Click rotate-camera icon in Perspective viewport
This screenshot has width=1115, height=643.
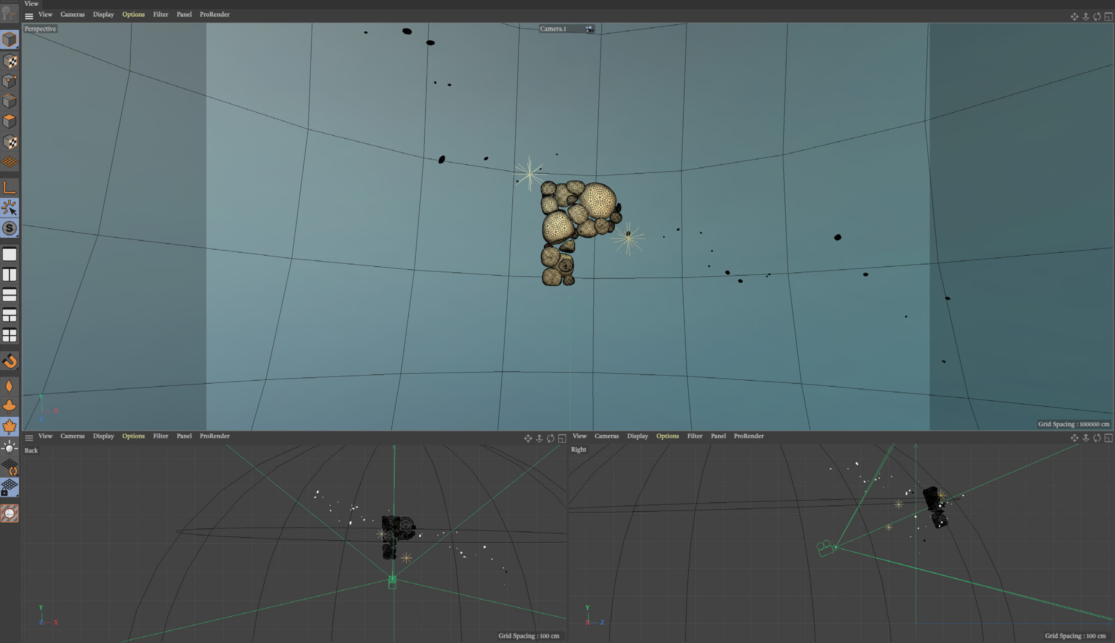(x=1097, y=17)
